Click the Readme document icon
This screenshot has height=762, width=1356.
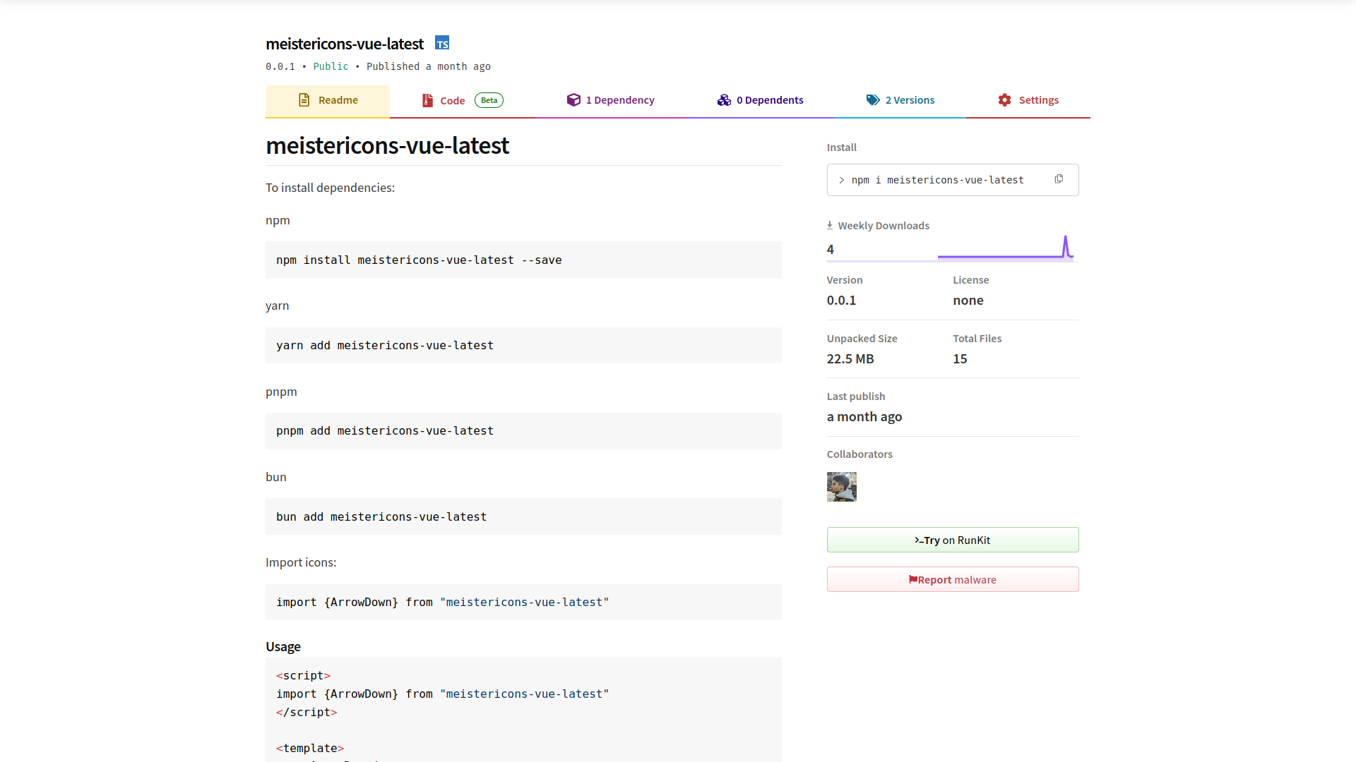[x=304, y=100]
